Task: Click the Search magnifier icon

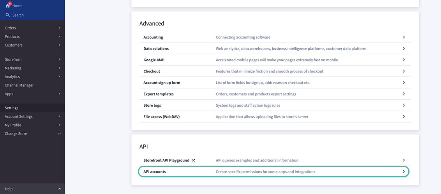Action: coord(8,15)
